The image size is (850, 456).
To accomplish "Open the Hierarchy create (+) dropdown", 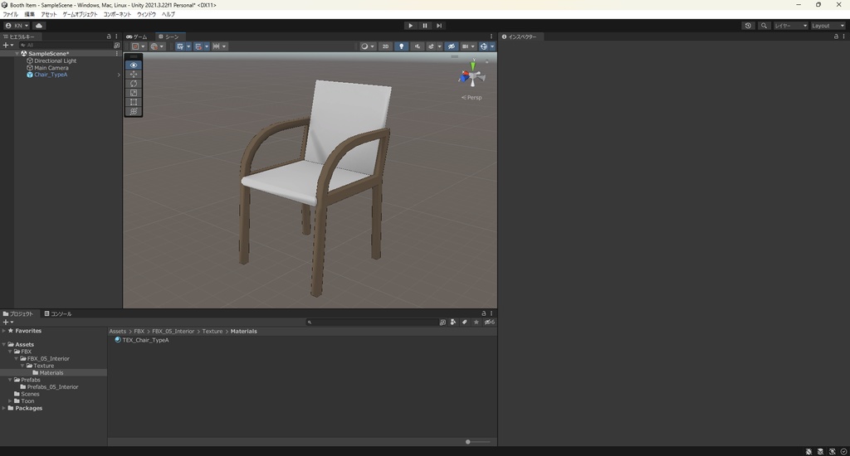I will 7,46.
